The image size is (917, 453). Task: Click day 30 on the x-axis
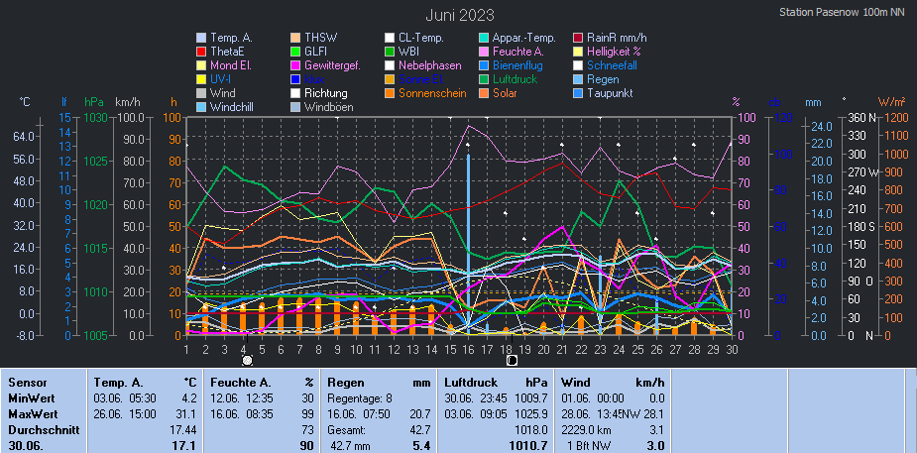pos(732,349)
